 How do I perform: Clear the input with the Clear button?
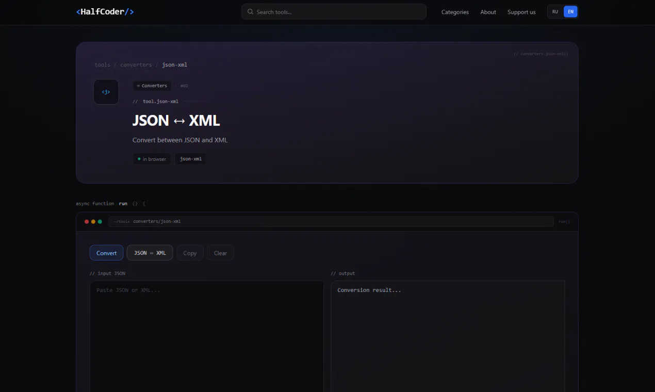pyautogui.click(x=221, y=253)
